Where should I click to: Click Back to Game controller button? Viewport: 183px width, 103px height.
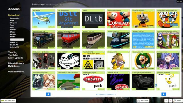143,100
